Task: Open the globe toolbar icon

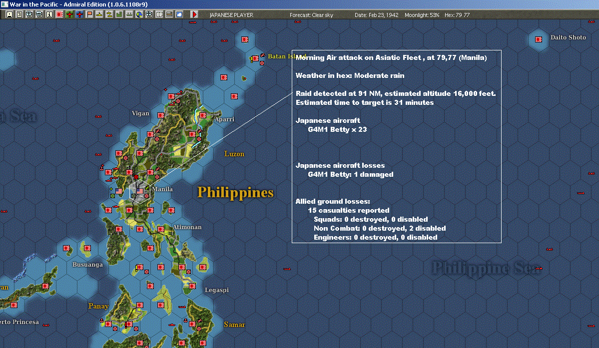Action: coord(139,14)
